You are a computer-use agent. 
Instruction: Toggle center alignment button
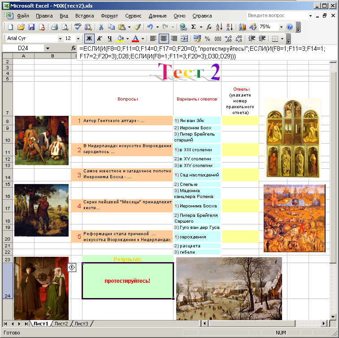click(x=164, y=39)
